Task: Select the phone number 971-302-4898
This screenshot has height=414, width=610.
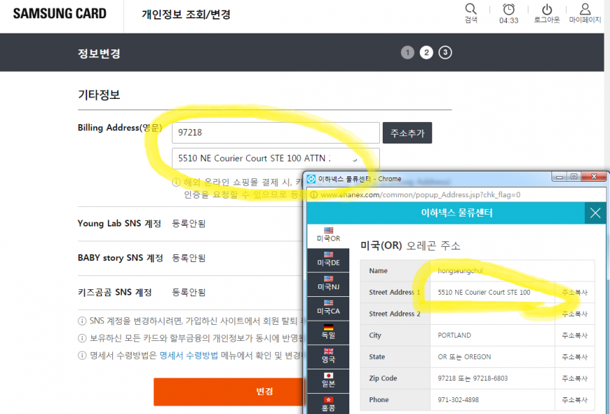Action: click(458, 399)
